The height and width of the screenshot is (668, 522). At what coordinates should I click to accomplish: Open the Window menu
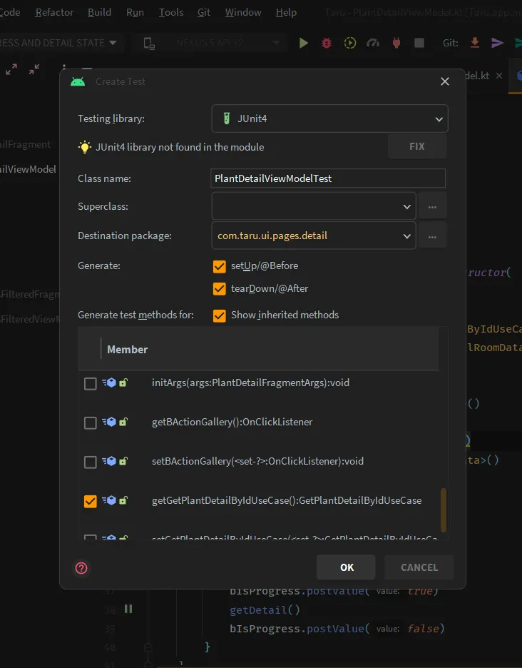point(243,12)
